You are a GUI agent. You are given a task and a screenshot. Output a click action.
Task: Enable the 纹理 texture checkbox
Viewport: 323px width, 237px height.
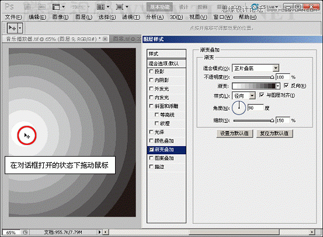pyautogui.click(x=157, y=123)
